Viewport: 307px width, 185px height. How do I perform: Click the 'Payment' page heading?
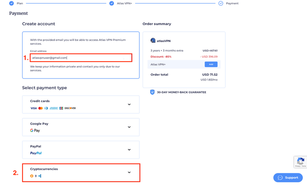click(19, 13)
